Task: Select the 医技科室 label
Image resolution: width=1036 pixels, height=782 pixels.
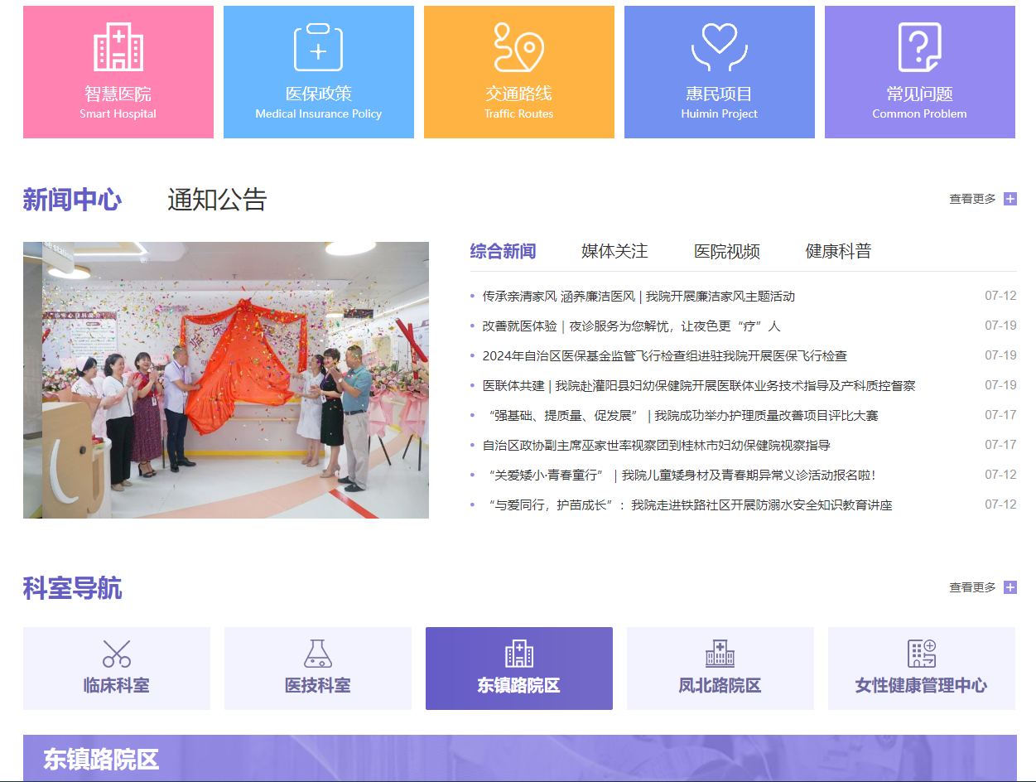Action: (x=318, y=686)
